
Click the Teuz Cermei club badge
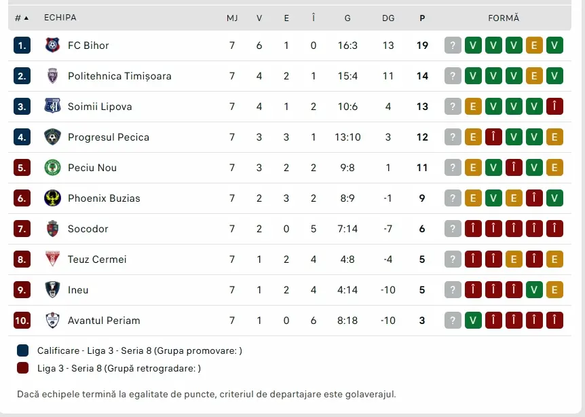tap(53, 259)
